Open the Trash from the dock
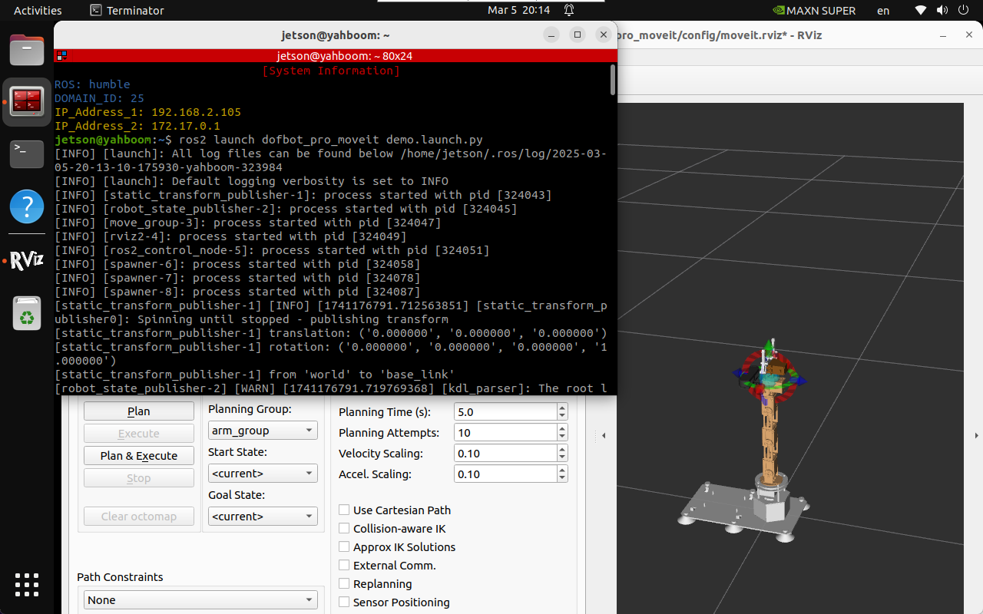Image resolution: width=983 pixels, height=614 pixels. click(x=27, y=313)
